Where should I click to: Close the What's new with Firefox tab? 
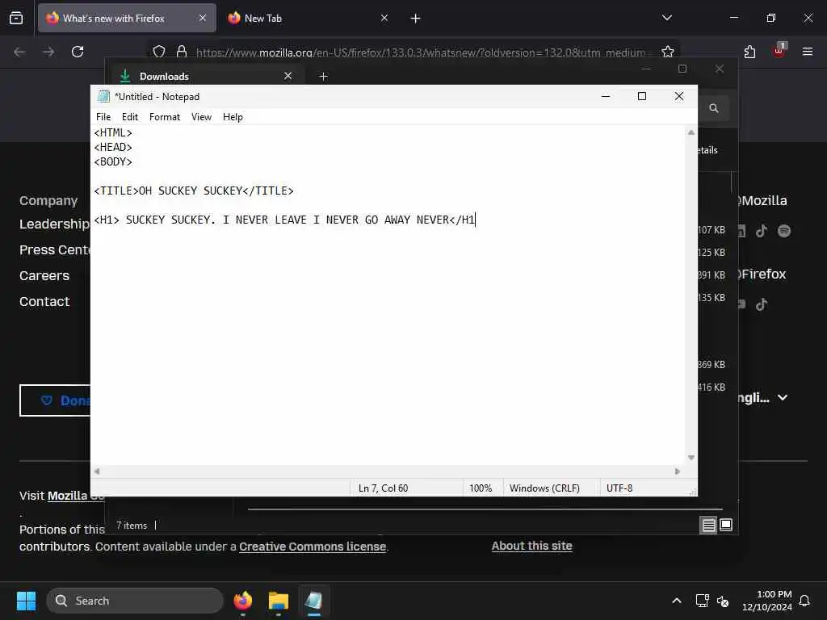click(203, 18)
